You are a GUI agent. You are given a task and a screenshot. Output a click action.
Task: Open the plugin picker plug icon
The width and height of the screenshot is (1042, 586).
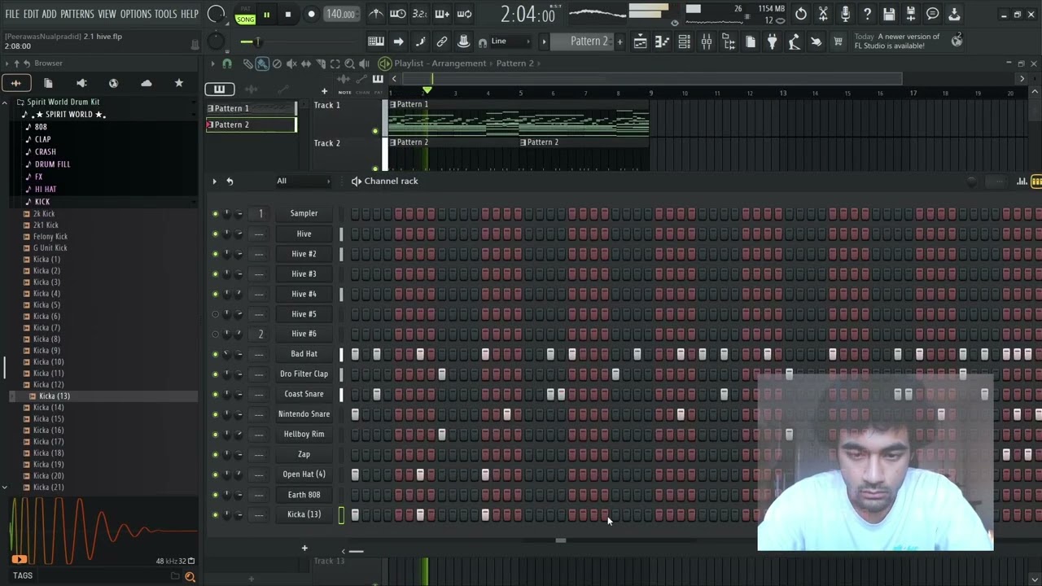coord(772,42)
